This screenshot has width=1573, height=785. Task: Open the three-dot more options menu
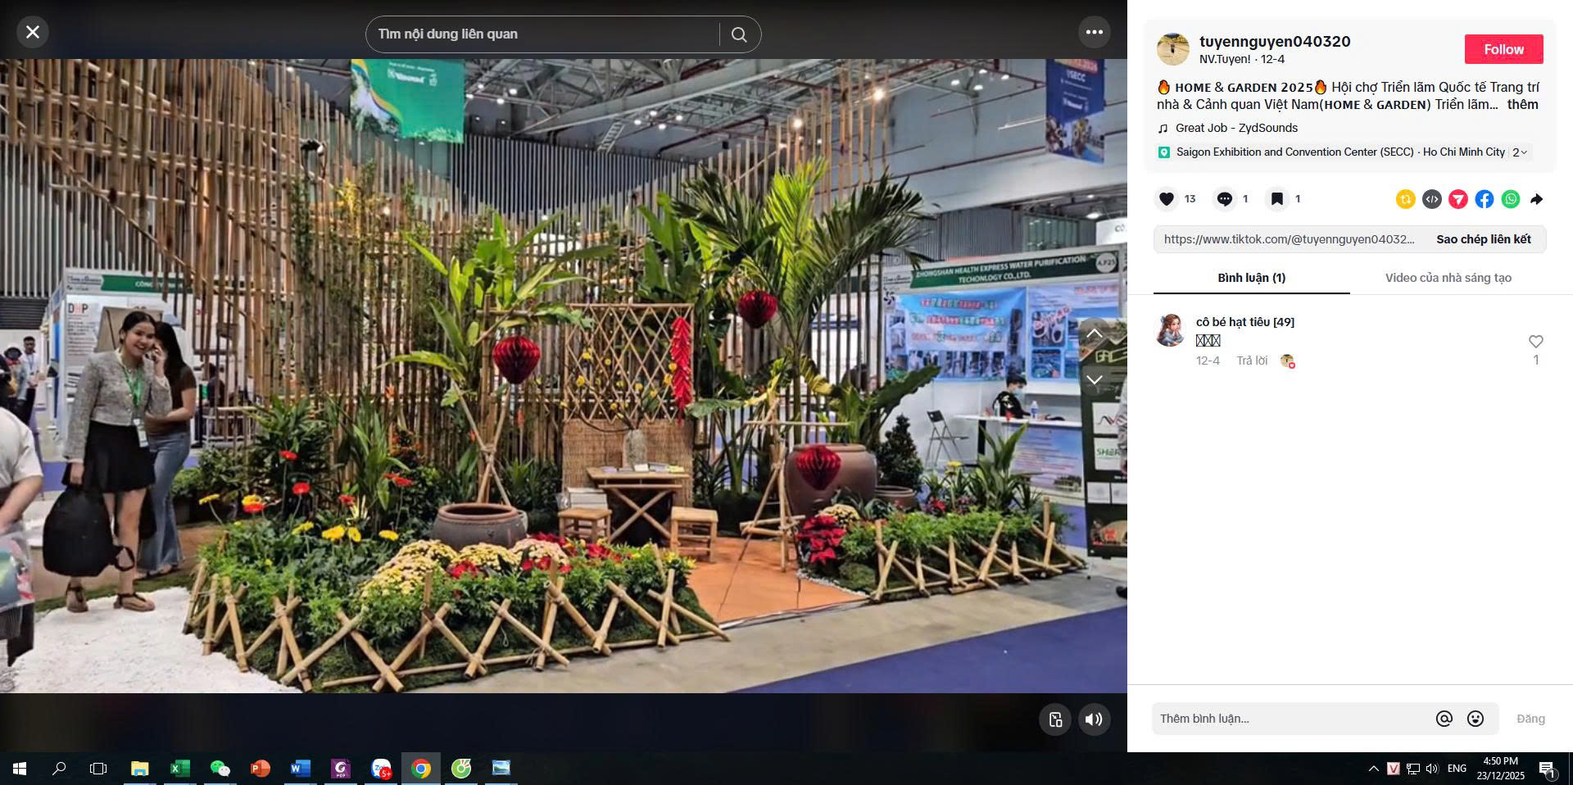[x=1094, y=33]
